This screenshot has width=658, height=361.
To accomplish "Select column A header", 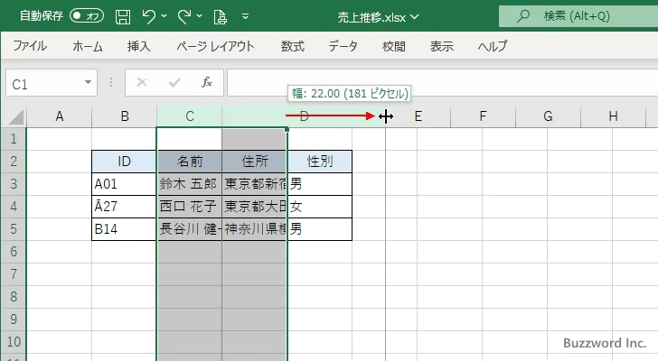I will click(59, 116).
